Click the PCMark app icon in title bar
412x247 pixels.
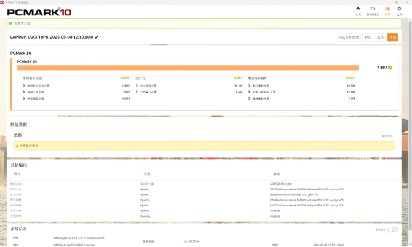pyautogui.click(x=2, y=2)
